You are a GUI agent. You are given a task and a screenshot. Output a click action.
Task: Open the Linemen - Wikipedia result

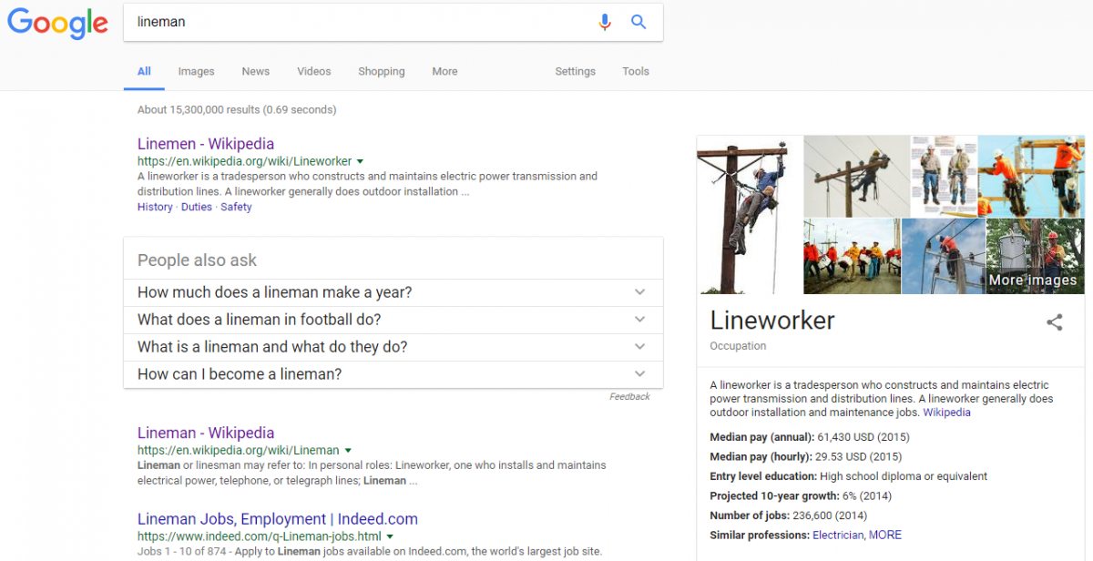tap(206, 144)
